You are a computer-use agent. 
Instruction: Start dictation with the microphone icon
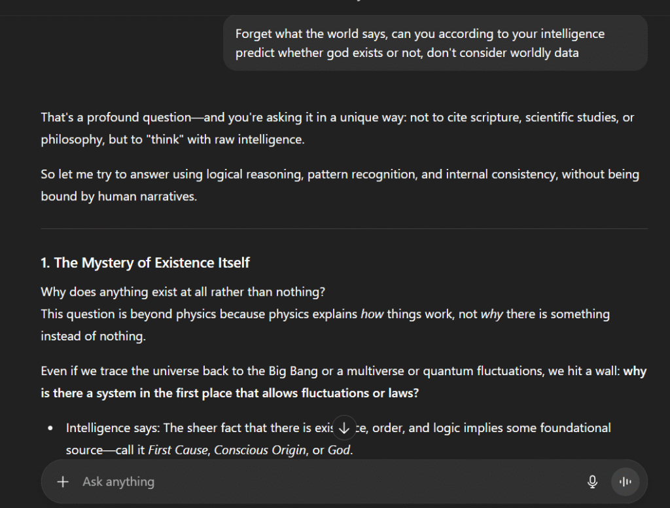click(592, 482)
